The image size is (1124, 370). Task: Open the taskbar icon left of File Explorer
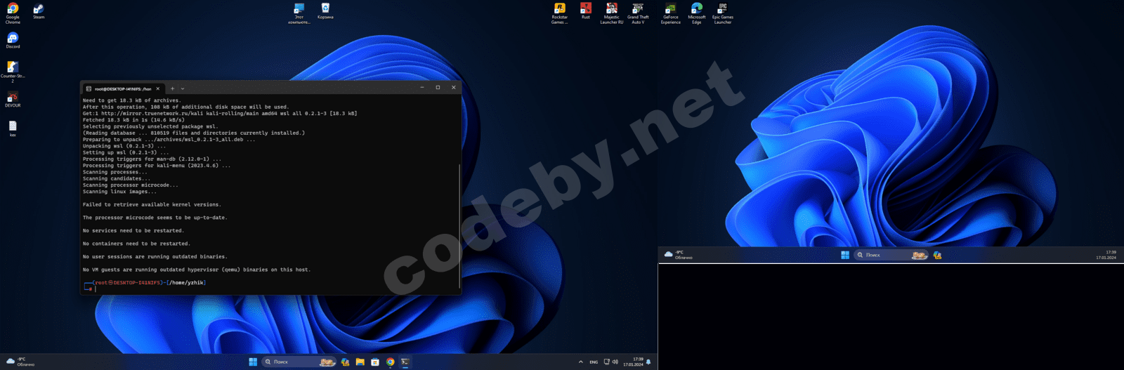345,362
